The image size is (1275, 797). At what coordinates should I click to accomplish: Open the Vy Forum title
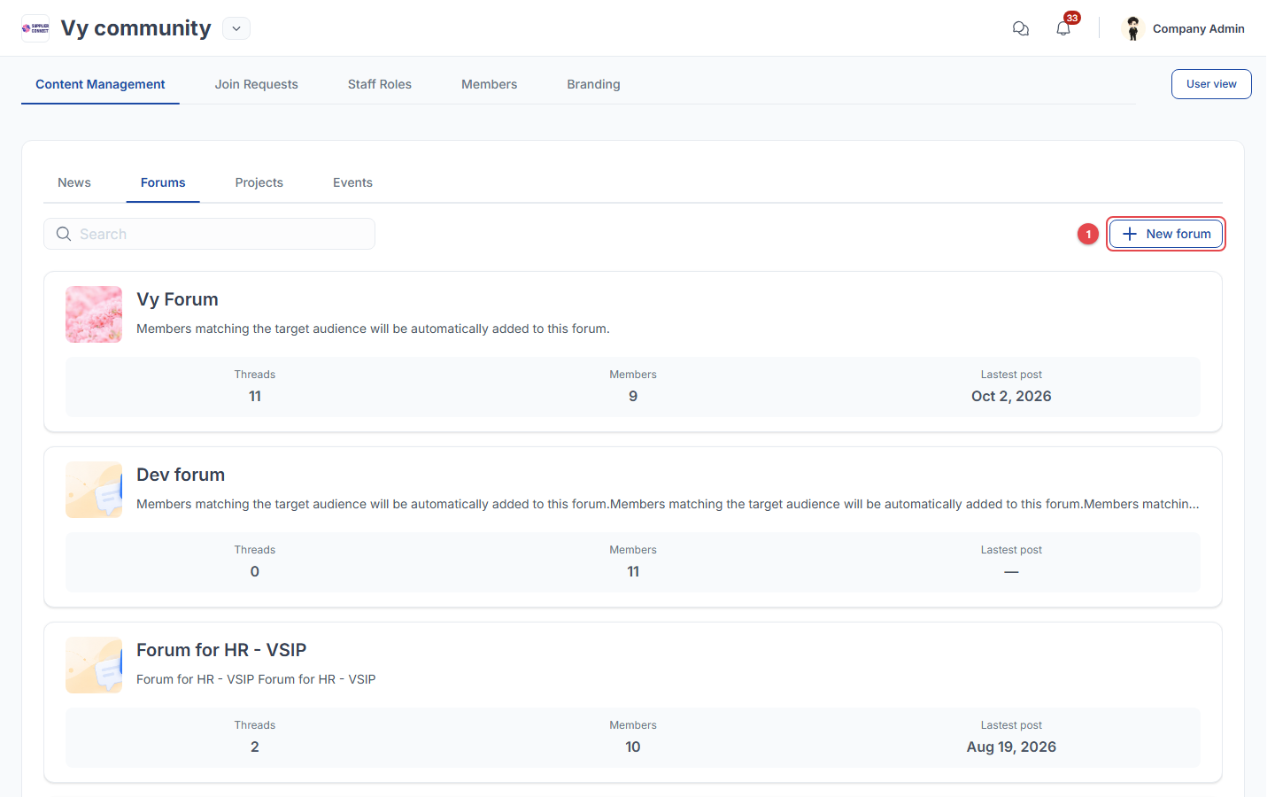(x=177, y=299)
